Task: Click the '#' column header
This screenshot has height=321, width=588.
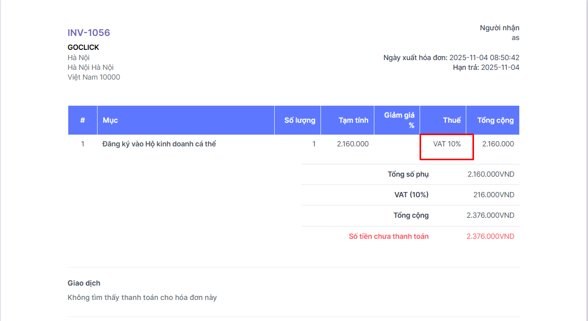Action: tap(82, 120)
